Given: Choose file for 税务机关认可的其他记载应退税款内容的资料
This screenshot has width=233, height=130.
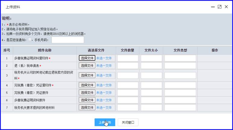Looking at the screenshot, I should [x=87, y=75].
